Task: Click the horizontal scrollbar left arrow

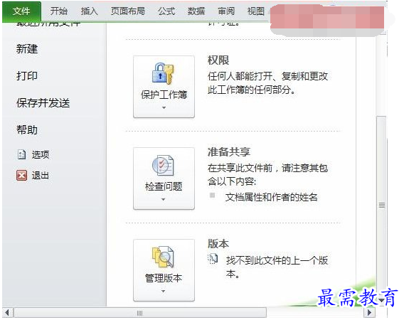Action: coord(7,313)
